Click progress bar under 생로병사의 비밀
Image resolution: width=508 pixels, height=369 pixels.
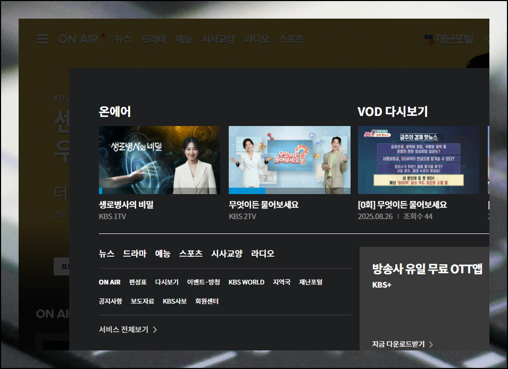pos(160,191)
